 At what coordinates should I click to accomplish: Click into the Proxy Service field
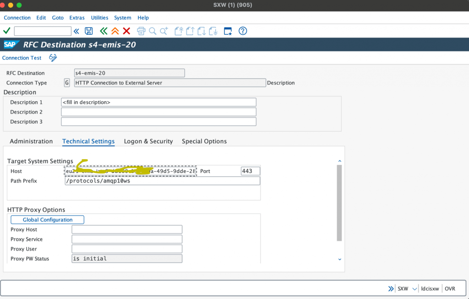[127, 239]
